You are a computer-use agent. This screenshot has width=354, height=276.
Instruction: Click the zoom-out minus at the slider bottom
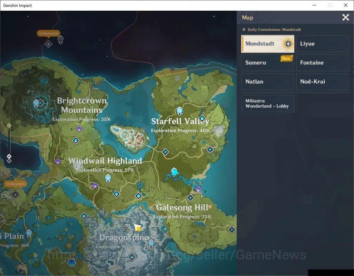(9, 161)
